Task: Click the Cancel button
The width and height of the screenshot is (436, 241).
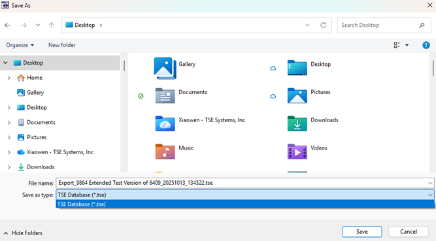Action: click(408, 232)
